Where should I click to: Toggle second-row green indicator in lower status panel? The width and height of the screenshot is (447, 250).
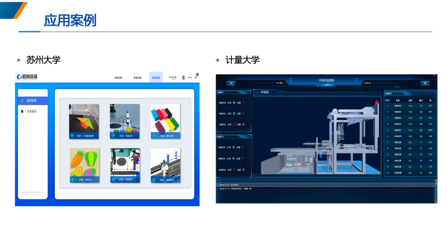click(x=234, y=158)
